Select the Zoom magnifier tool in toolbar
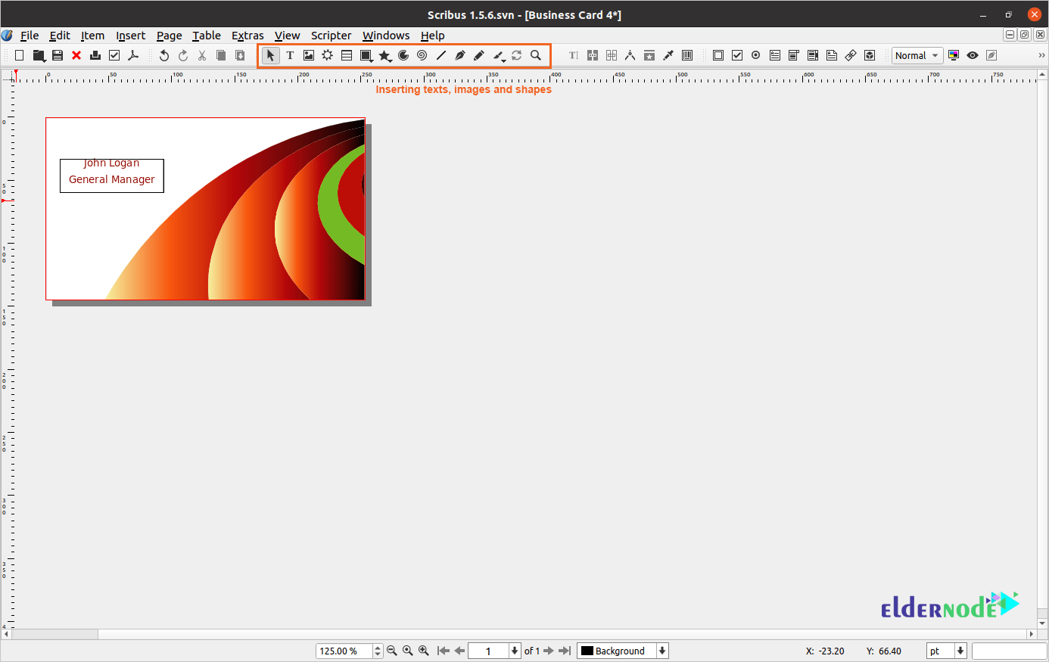Screen dimensions: 1049x662 tap(536, 55)
